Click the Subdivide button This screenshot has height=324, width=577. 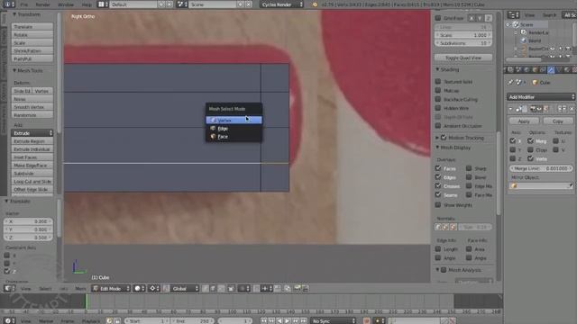click(32, 174)
